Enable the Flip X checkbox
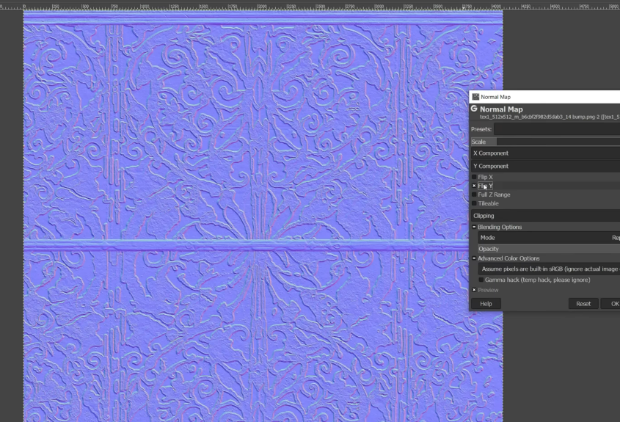Image resolution: width=620 pixels, height=422 pixels. tap(474, 177)
